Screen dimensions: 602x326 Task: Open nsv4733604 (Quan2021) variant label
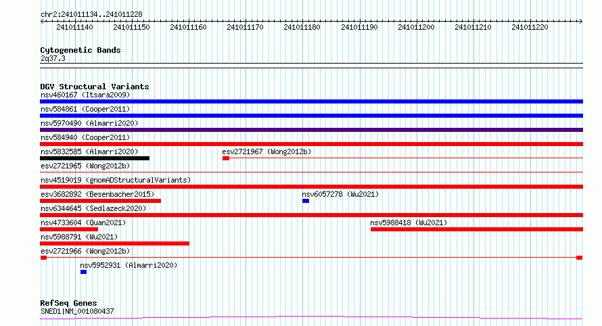click(x=83, y=223)
